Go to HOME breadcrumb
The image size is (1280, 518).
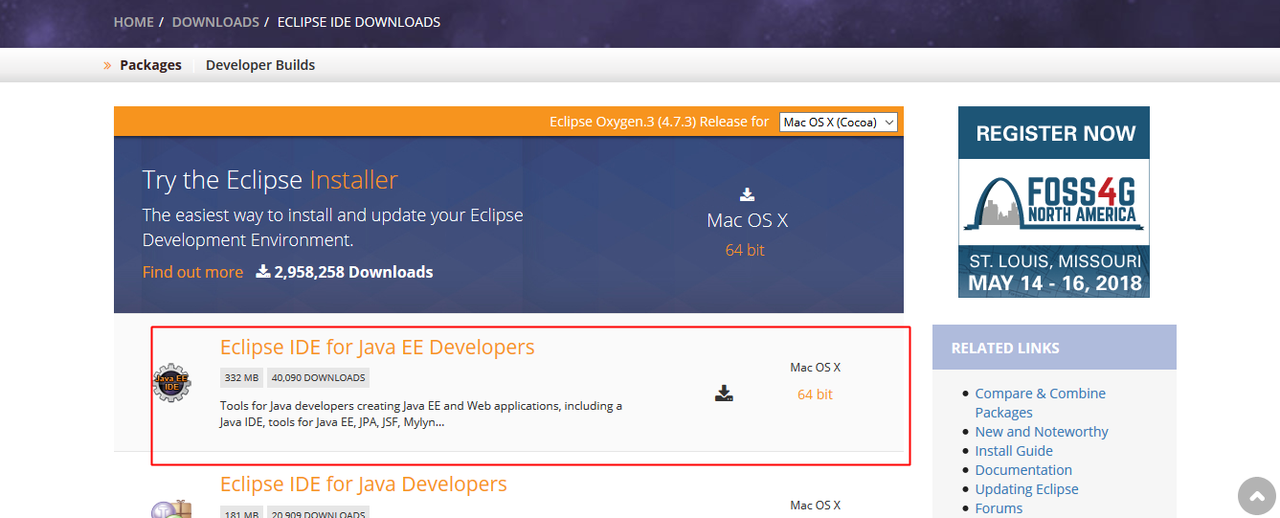(x=133, y=21)
